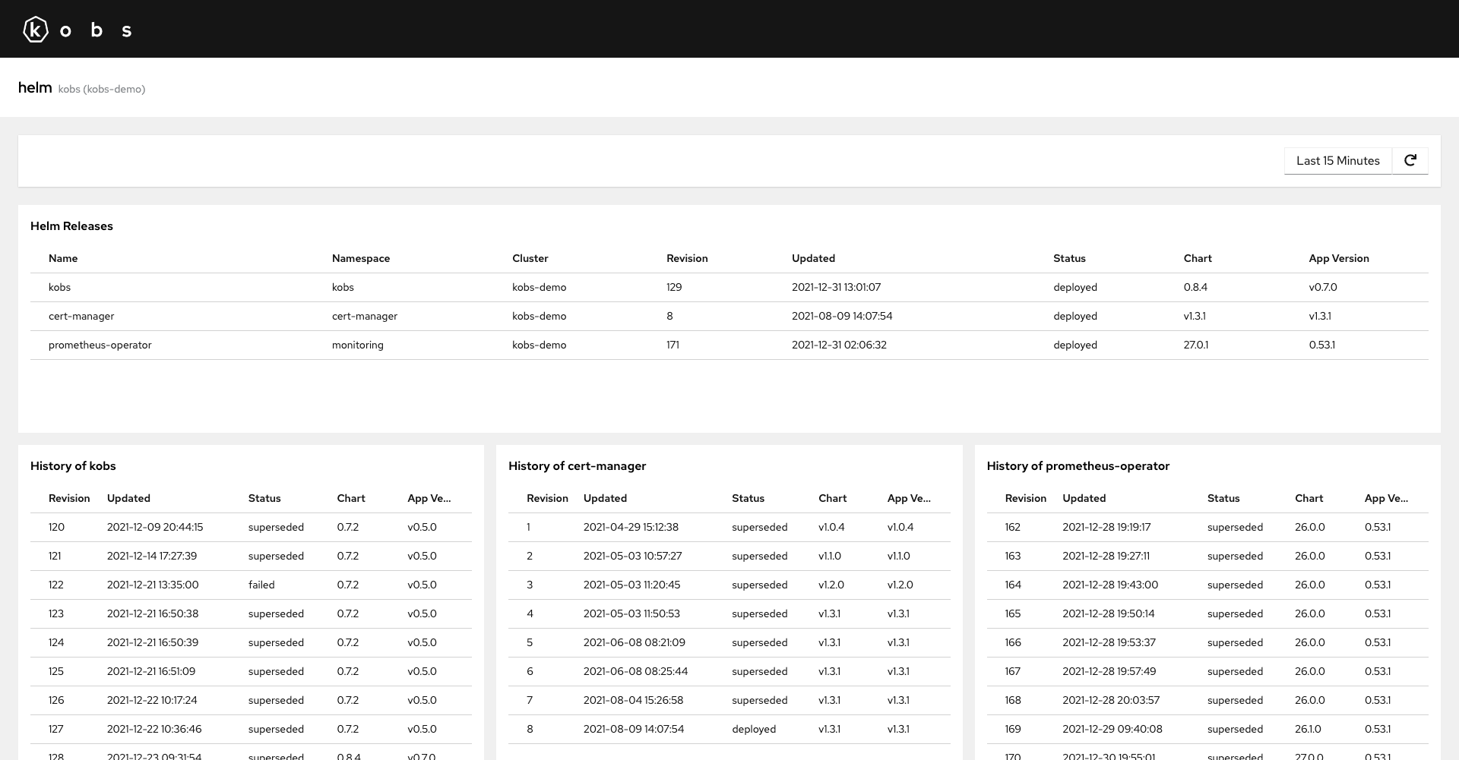The height and width of the screenshot is (760, 1459).
Task: Click the 2021-12-28 20:03:57 timestamp
Action: [1111, 700]
